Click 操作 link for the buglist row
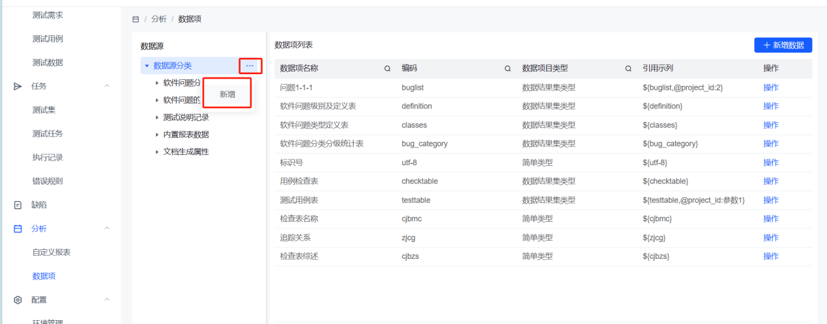 click(x=770, y=87)
